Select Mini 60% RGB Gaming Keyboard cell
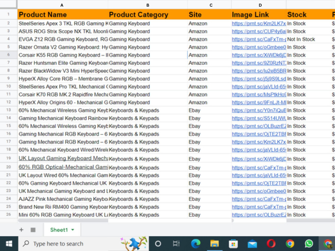 click(x=63, y=215)
